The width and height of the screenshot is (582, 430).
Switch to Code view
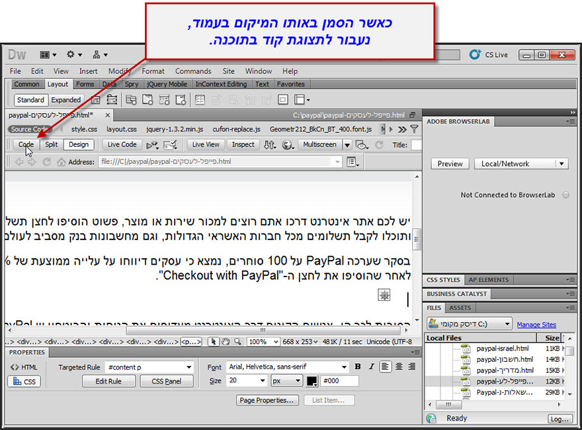pyautogui.click(x=26, y=144)
